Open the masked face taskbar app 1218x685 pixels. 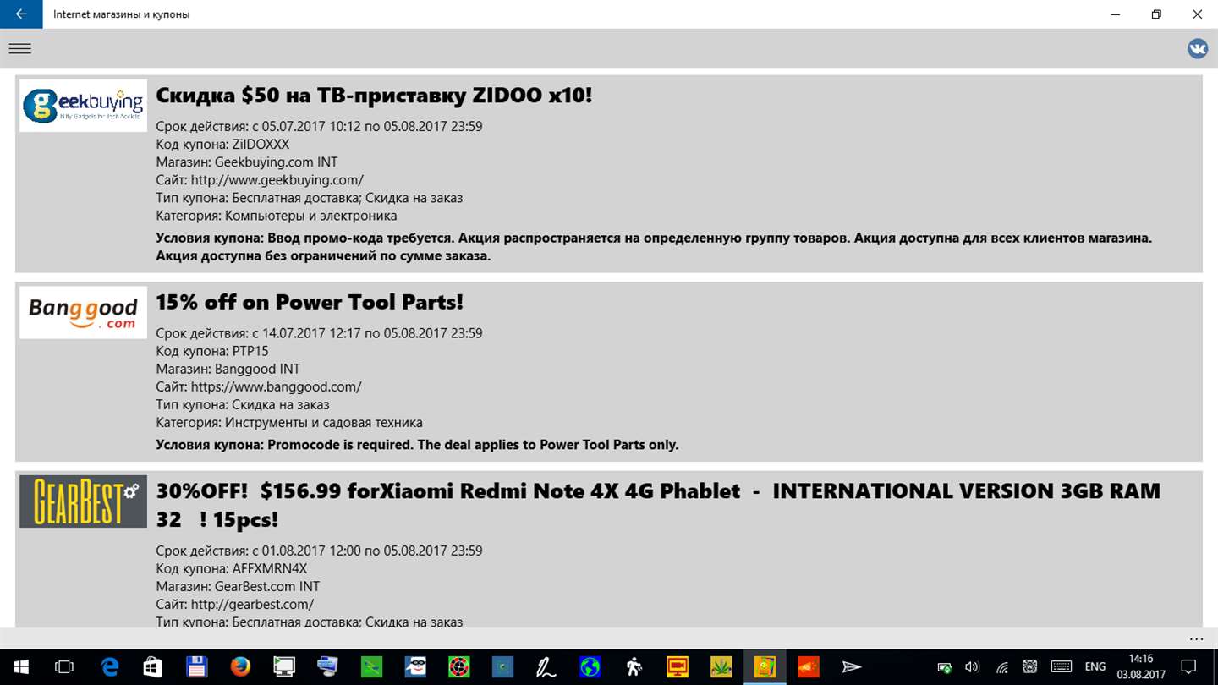click(415, 667)
